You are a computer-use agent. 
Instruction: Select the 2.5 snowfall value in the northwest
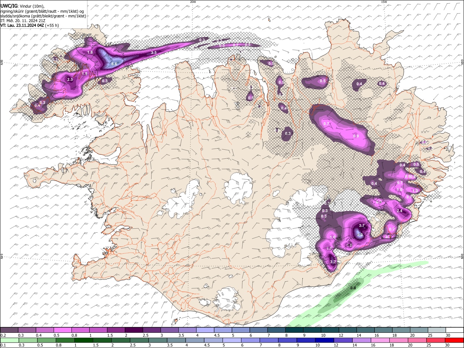pos(70,79)
